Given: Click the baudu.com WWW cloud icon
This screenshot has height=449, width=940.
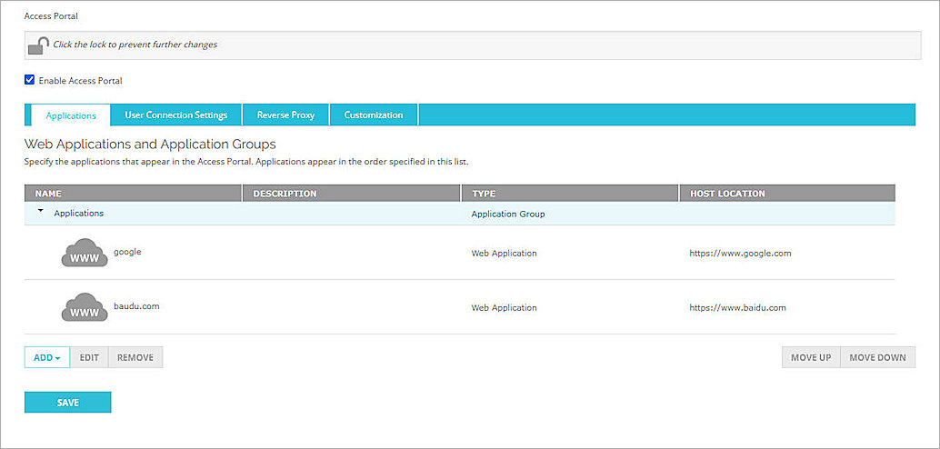Looking at the screenshot, I should tap(85, 307).
